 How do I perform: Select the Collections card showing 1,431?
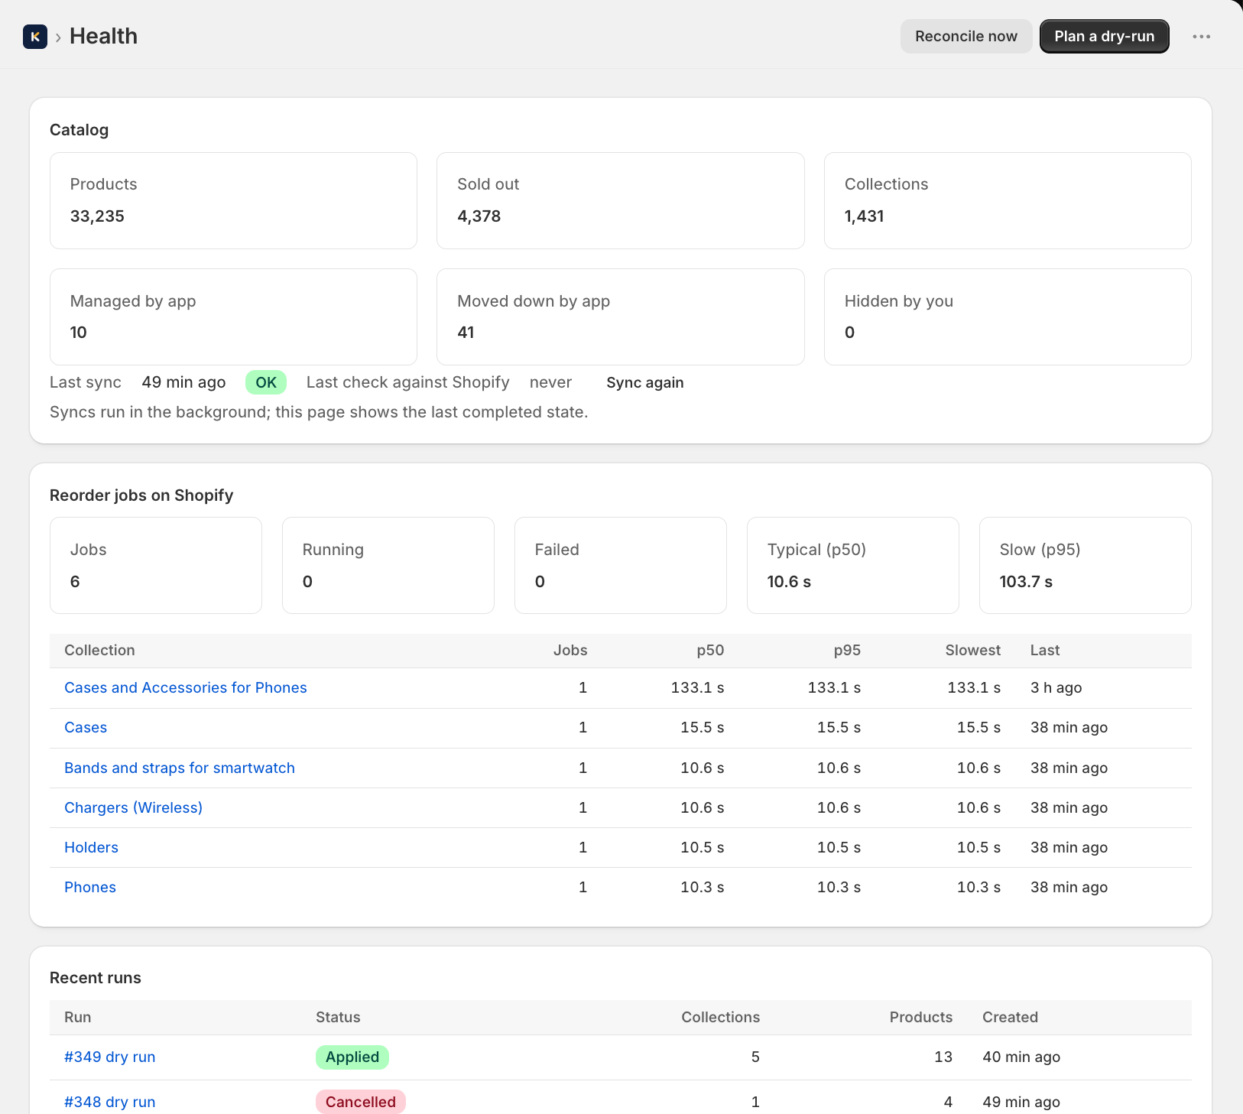pos(1008,200)
